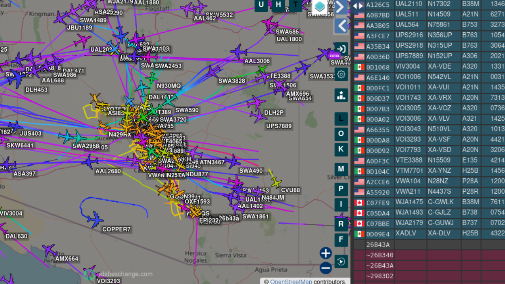
Task: Select the DAL630 aircraft icon
Action: (x=2, y=228)
